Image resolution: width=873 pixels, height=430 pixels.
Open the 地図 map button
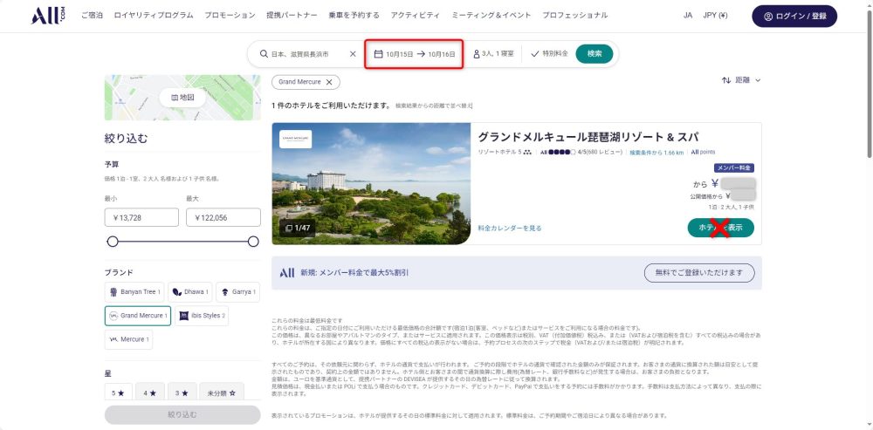(182, 98)
